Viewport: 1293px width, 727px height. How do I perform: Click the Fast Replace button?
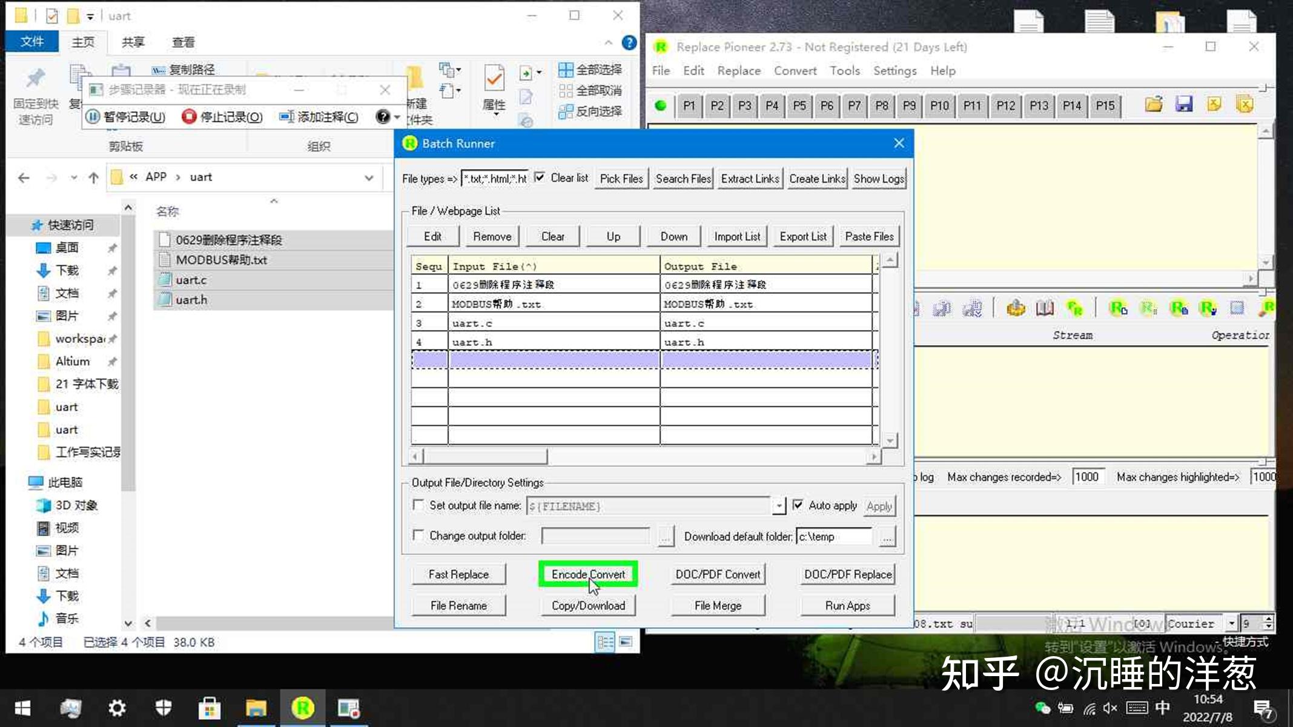pos(458,574)
